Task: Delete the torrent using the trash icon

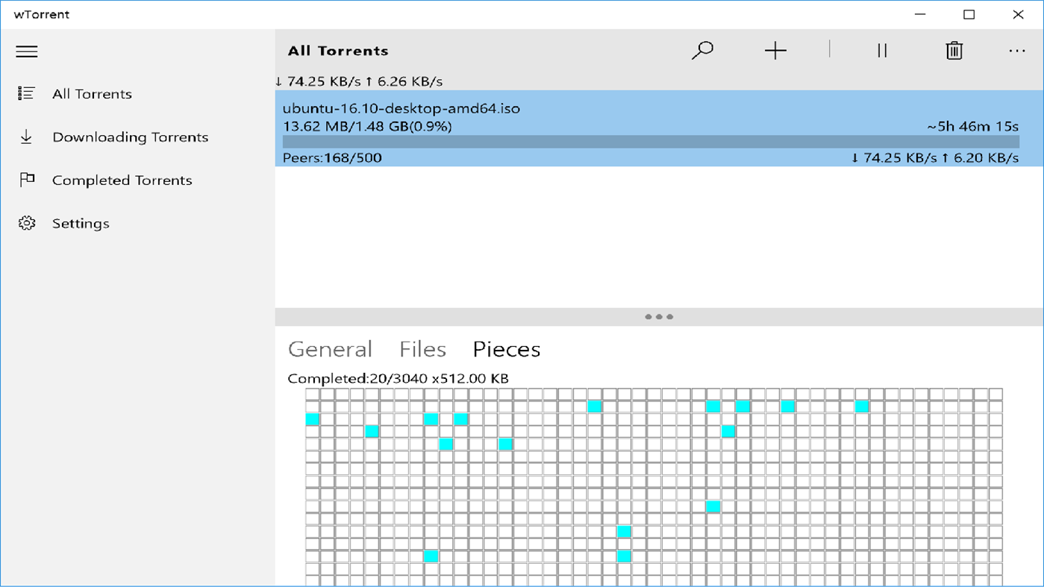Action: coord(954,51)
